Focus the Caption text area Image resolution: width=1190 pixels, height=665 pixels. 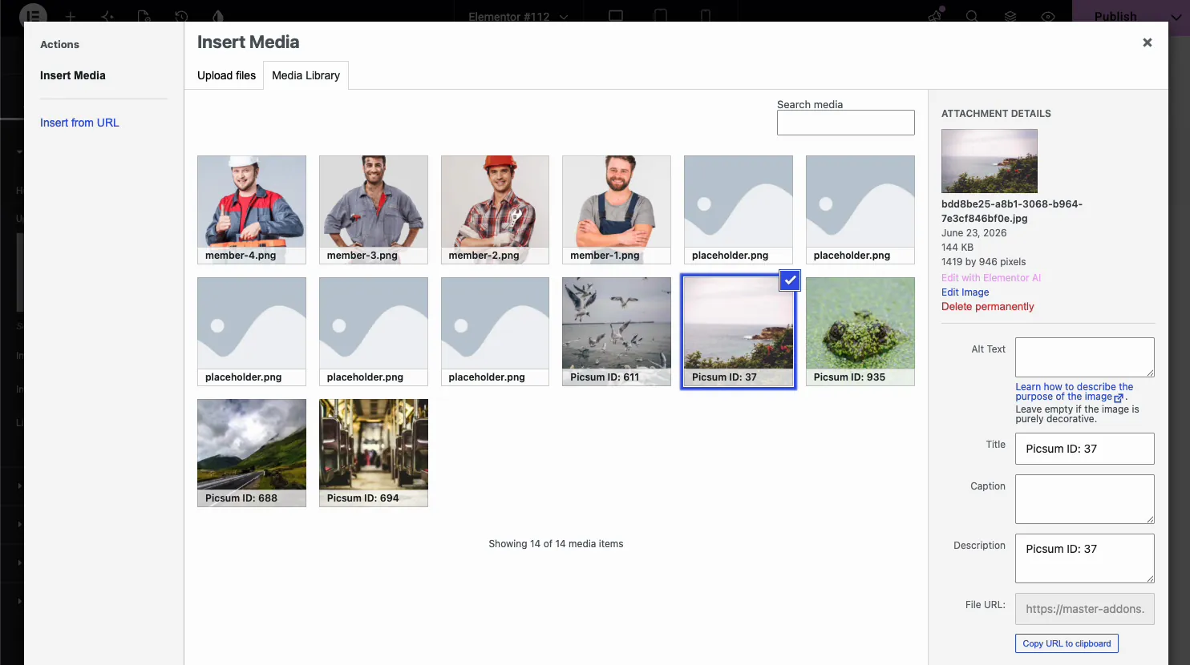(x=1085, y=499)
